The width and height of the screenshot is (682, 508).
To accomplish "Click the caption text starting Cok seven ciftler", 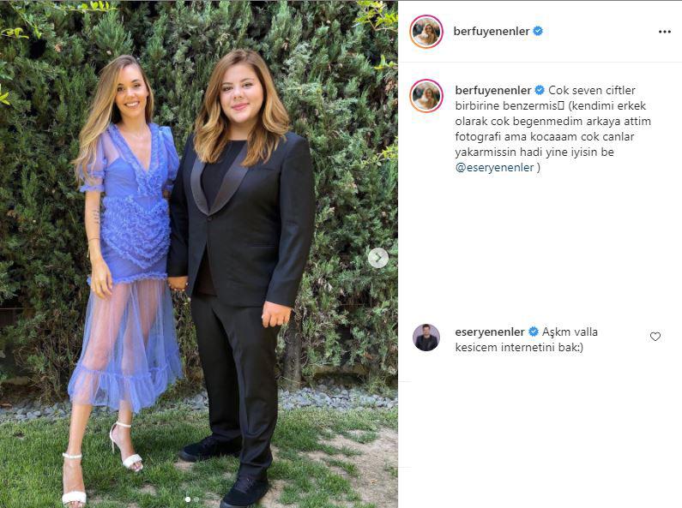I will pos(552,129).
